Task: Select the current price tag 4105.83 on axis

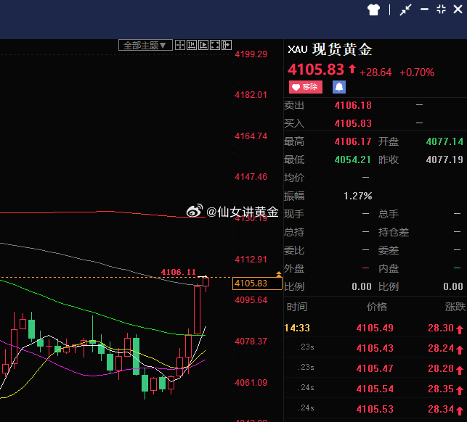Action: tap(257, 284)
